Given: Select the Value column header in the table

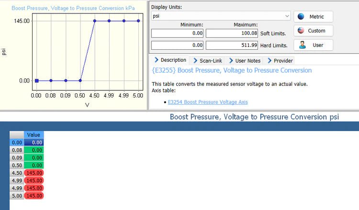Looking at the screenshot, I should (x=34, y=135).
